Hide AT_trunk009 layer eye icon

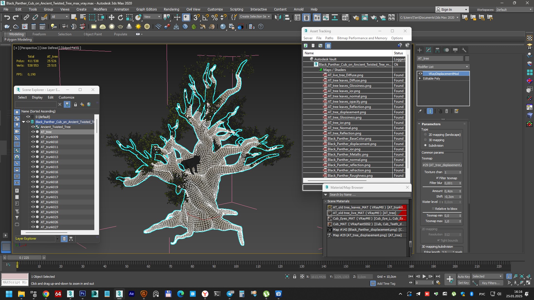(x=33, y=137)
